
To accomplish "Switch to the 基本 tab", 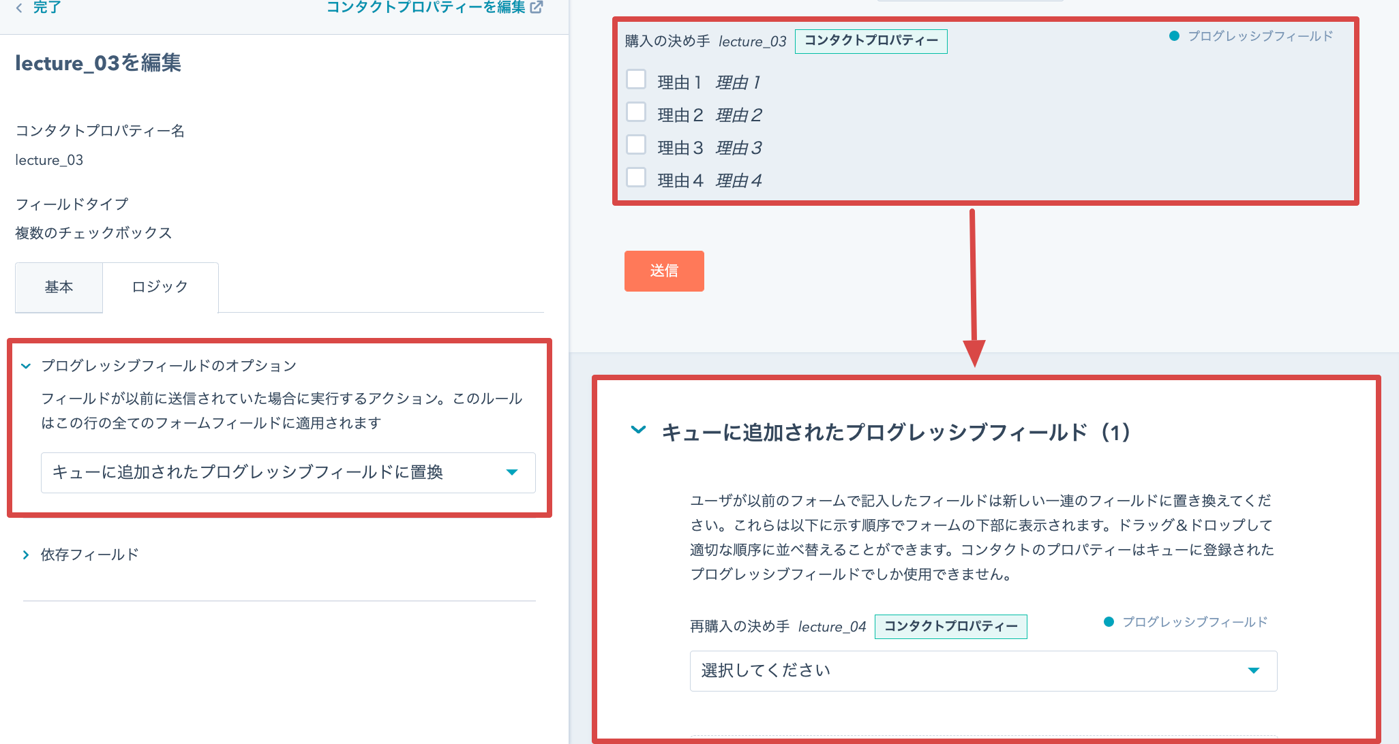I will (x=59, y=288).
